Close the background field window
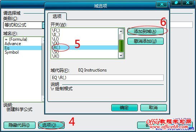This screenshot has width=196, height=132. point(187,3)
